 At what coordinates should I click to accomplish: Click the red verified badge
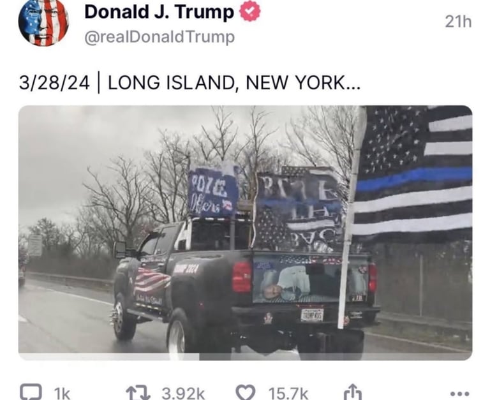[x=249, y=11]
